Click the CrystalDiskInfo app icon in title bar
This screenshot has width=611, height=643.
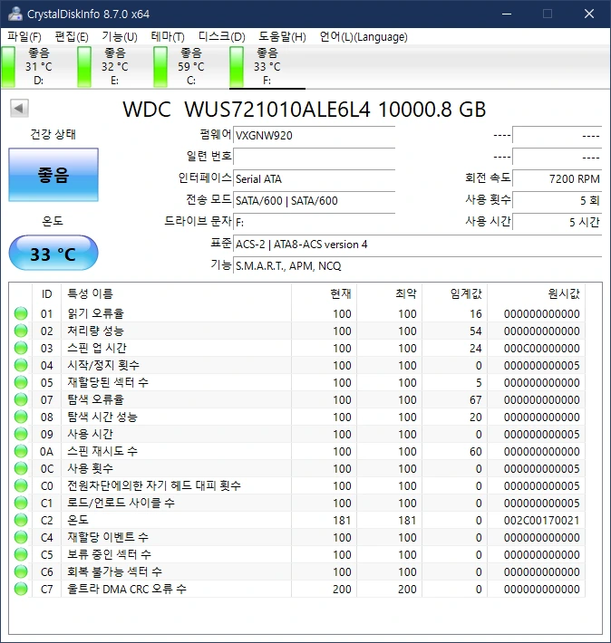tap(15, 14)
